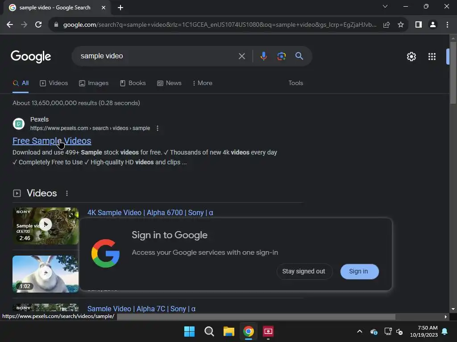Click Stay signed out button
The image size is (457, 342).
point(303,271)
